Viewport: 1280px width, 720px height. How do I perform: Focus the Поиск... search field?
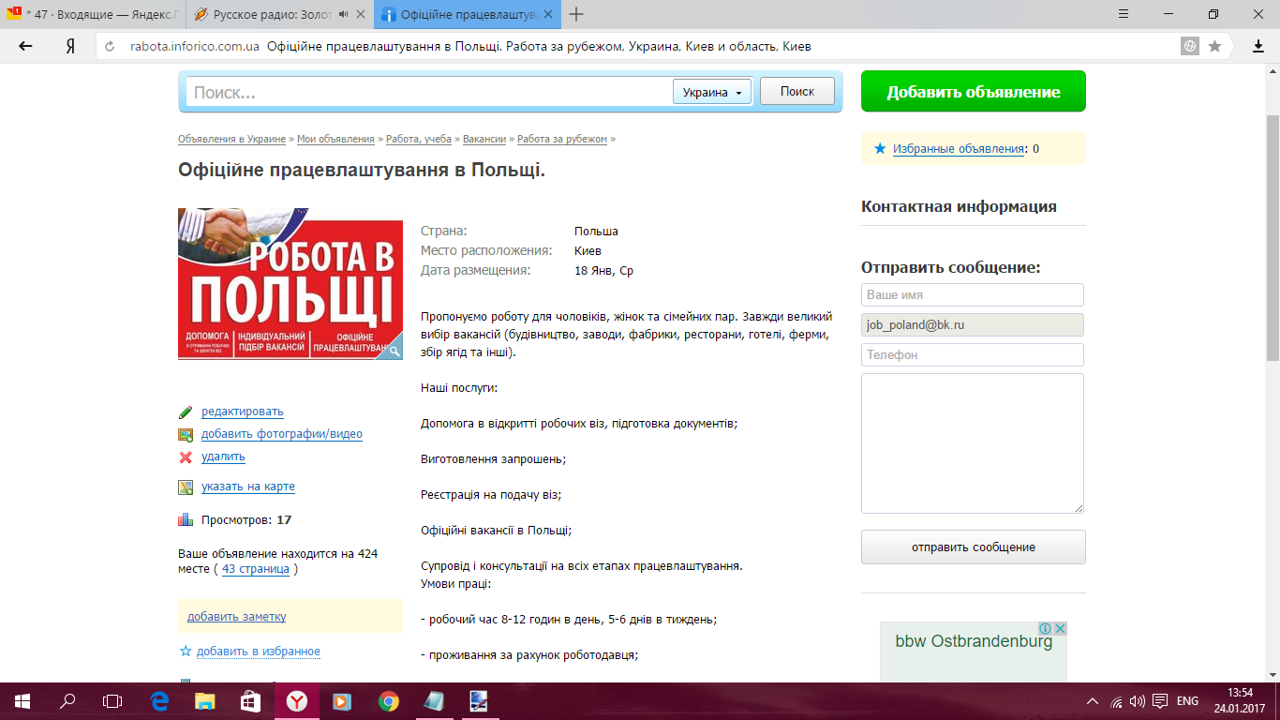coord(429,92)
